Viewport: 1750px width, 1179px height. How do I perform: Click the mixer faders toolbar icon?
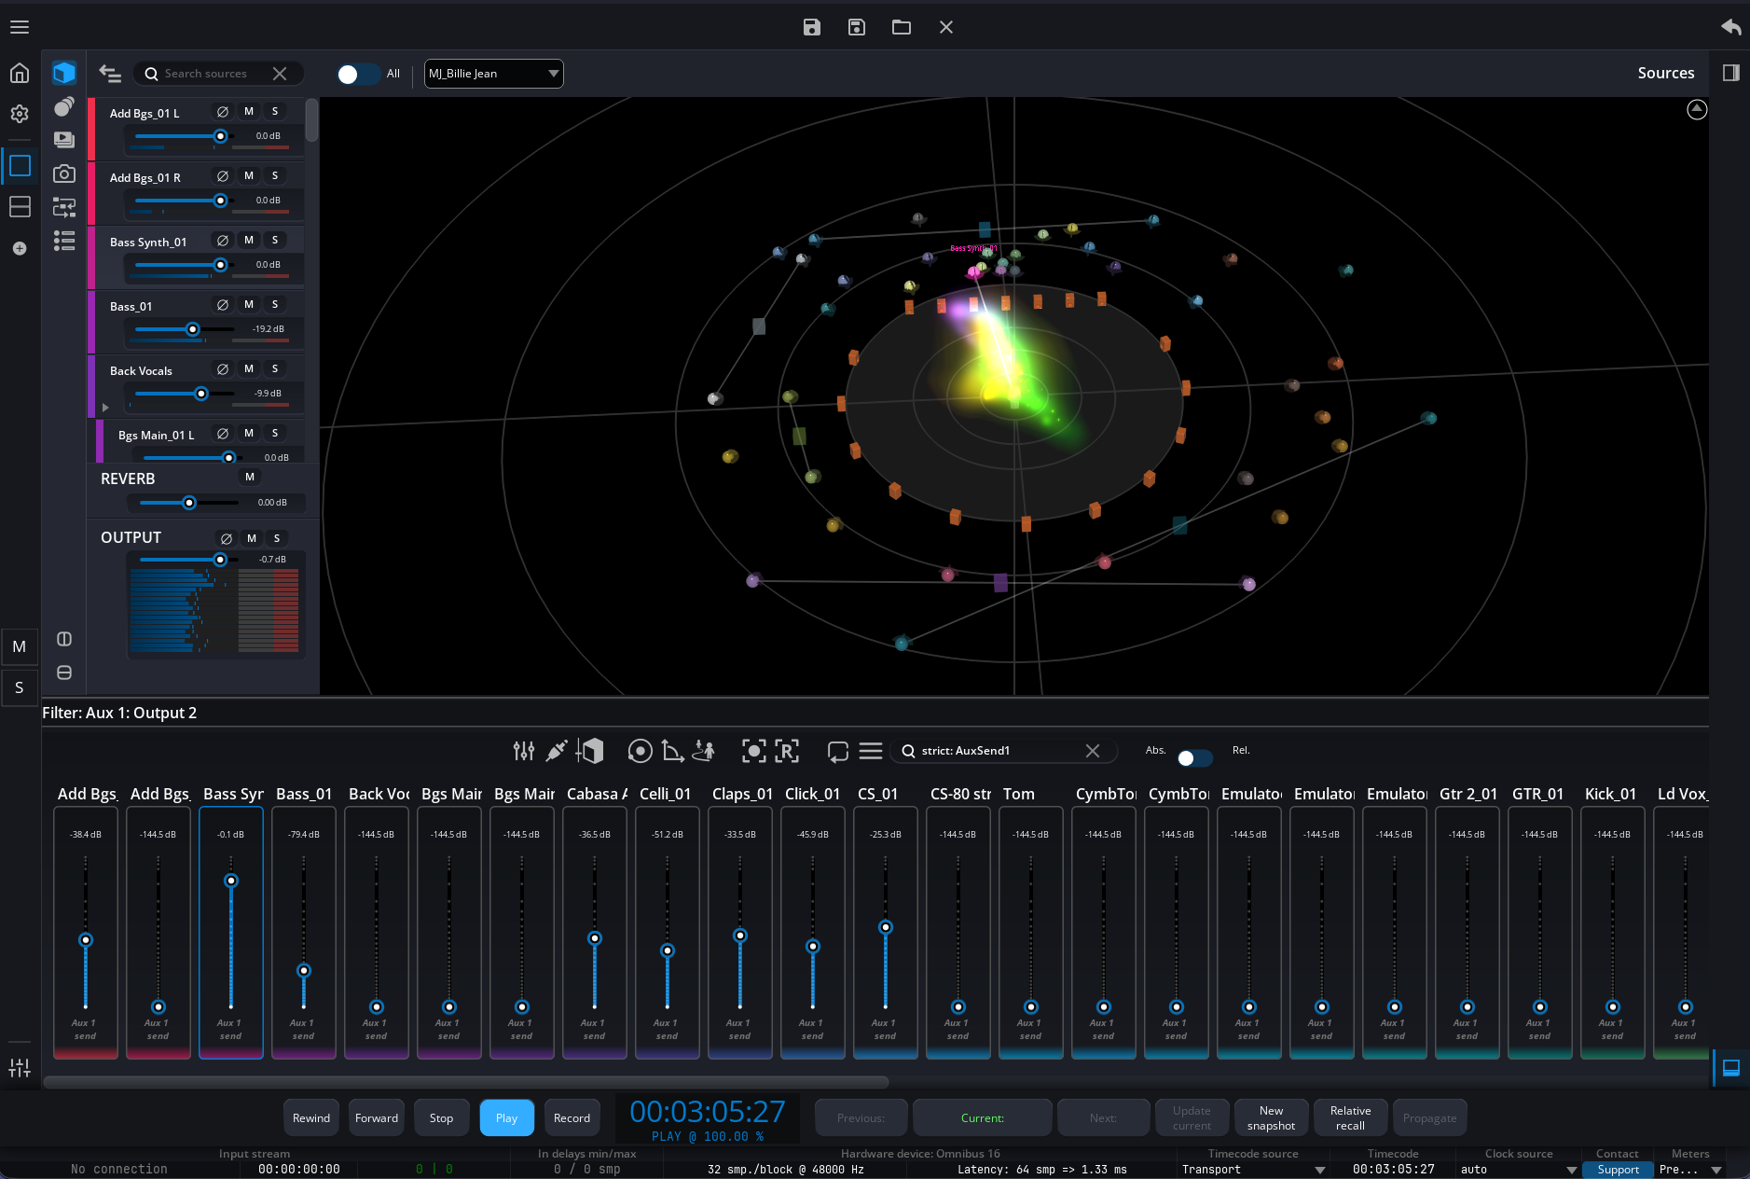pos(523,751)
